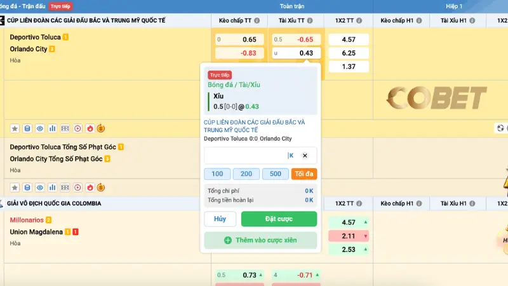Click the star favorite icon under the Deportivo Toluca vs Orlando City match

coord(14,128)
